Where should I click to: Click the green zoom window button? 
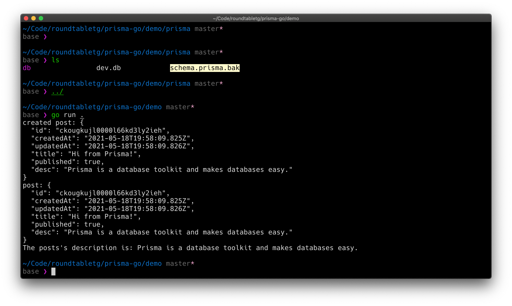pyautogui.click(x=41, y=18)
